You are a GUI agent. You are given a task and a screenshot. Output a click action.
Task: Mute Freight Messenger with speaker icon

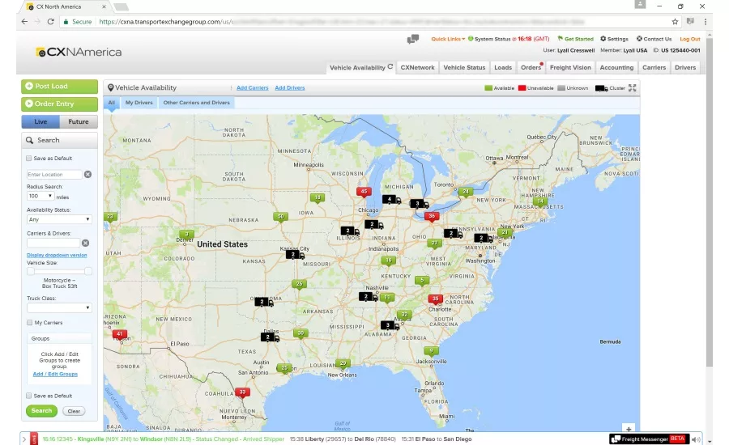coord(696,439)
